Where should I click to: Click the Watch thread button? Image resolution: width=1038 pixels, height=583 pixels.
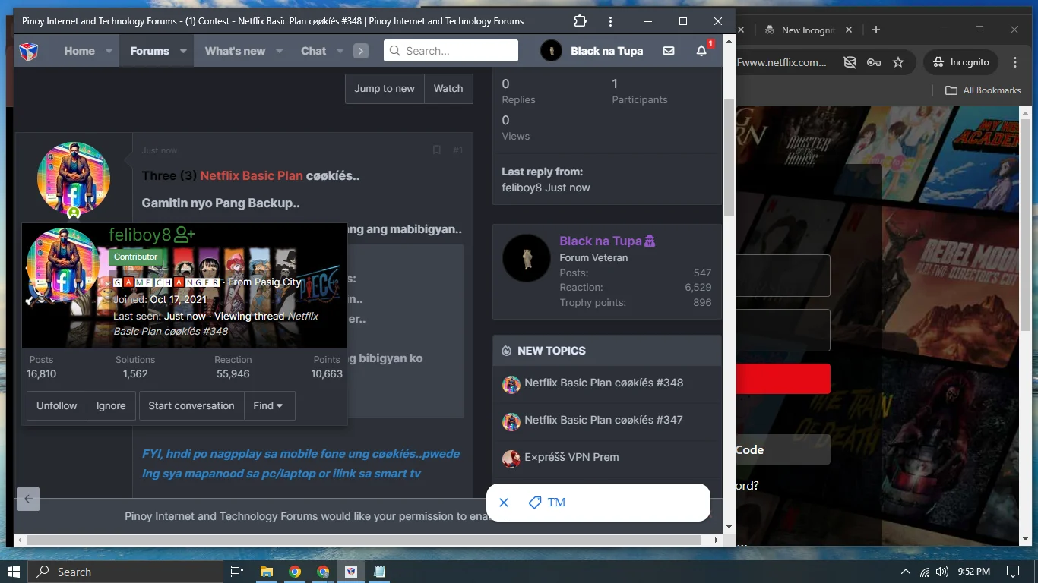click(x=448, y=88)
